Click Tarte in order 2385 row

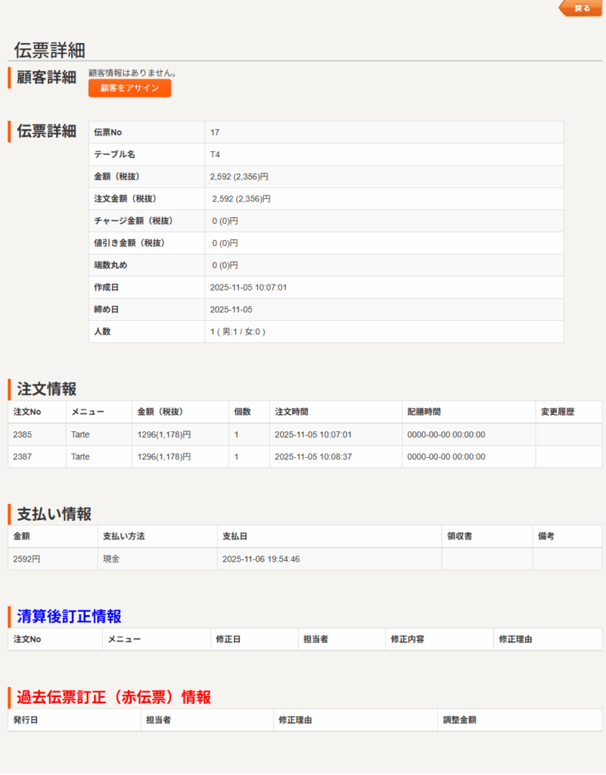point(80,434)
